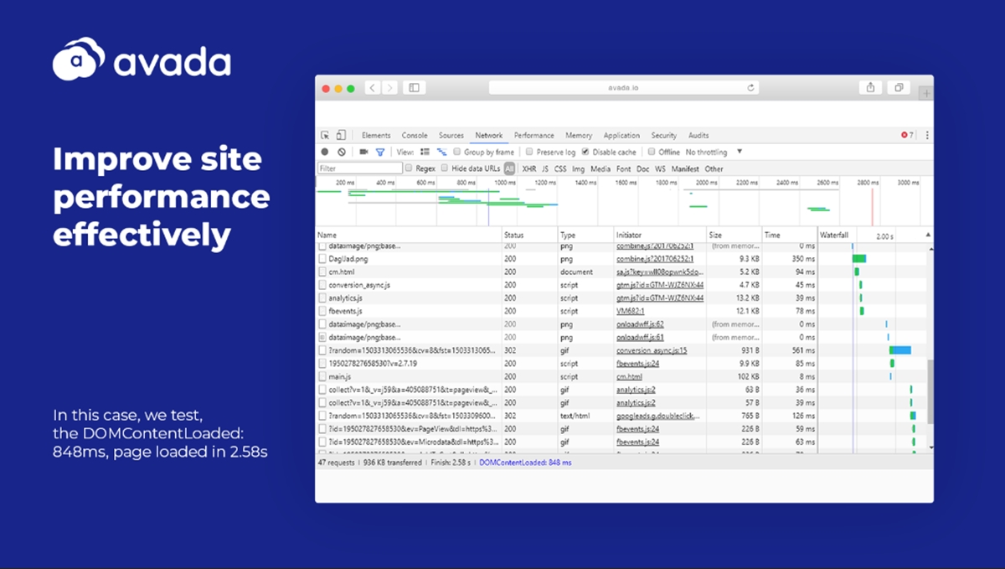Open the Elements tab
The width and height of the screenshot is (1005, 569).
376,135
